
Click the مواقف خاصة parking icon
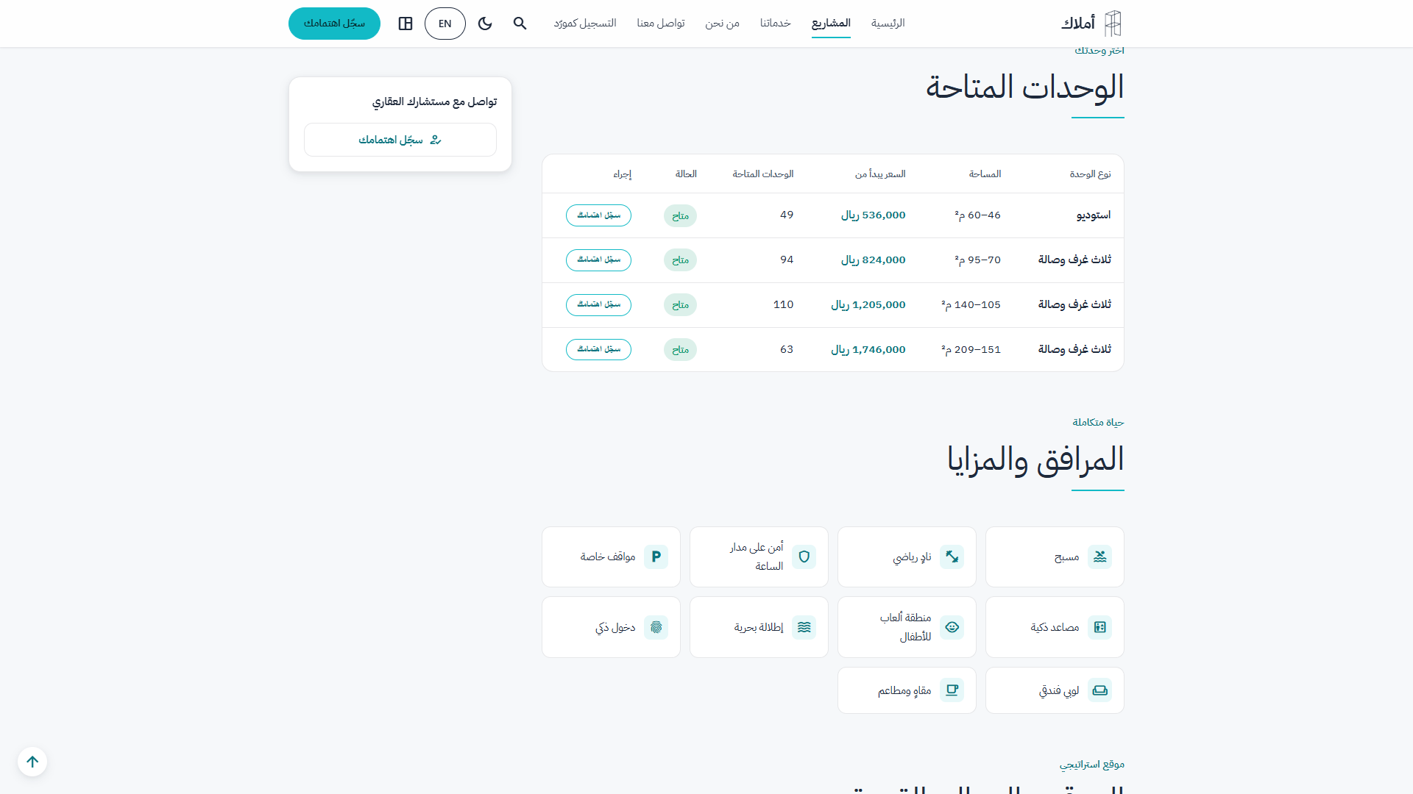point(656,557)
